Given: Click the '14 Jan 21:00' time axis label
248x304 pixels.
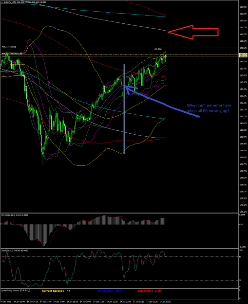Looking at the screenshot, I should pos(98,302).
